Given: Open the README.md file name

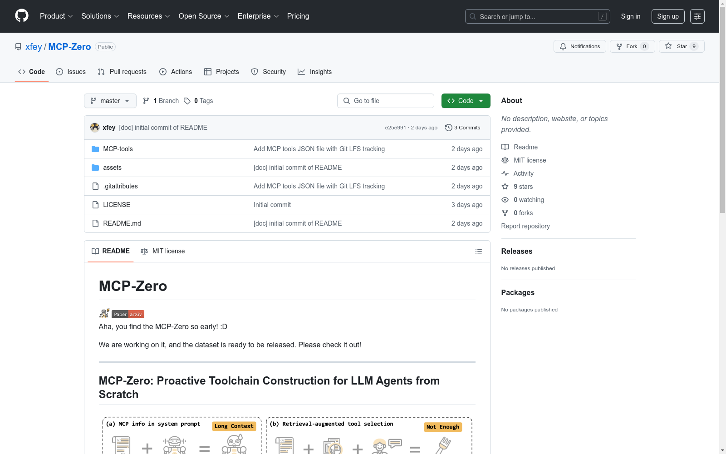Looking at the screenshot, I should (x=122, y=223).
